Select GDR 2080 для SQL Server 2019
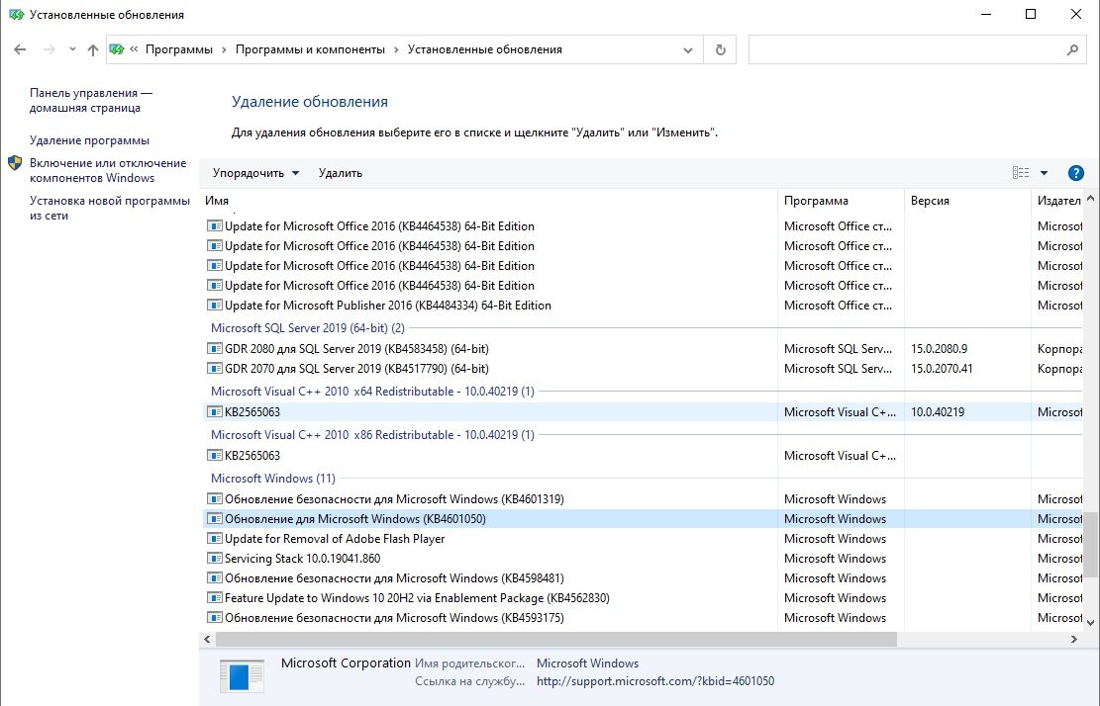 coord(356,349)
